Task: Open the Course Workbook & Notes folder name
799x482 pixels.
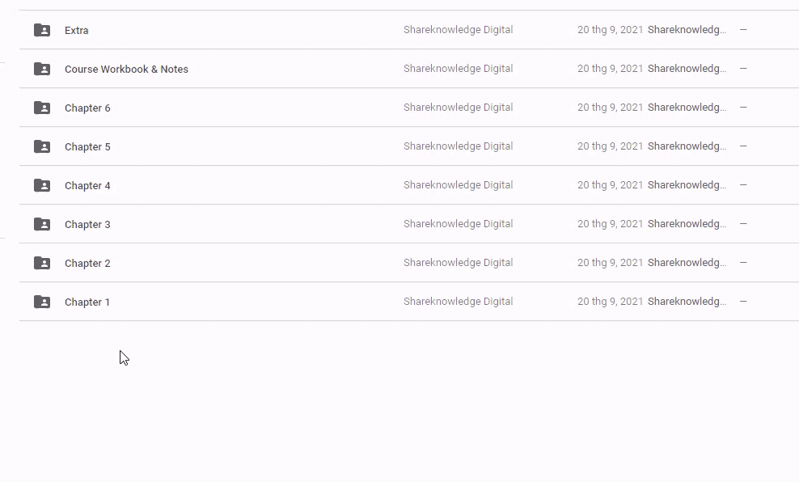Action: [126, 70]
